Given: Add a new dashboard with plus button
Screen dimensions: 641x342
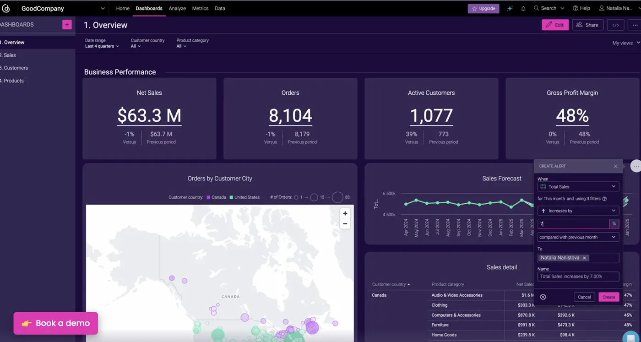Looking at the screenshot, I should coord(67,25).
